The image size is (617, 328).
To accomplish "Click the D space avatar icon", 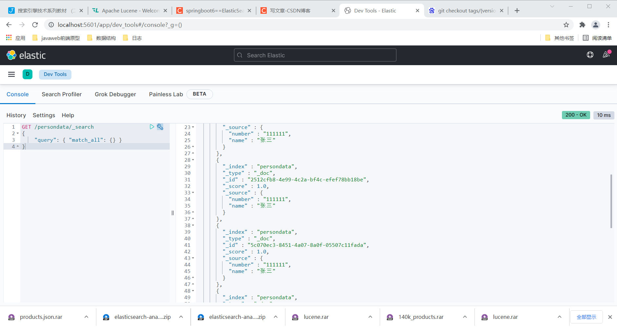I will [28, 74].
